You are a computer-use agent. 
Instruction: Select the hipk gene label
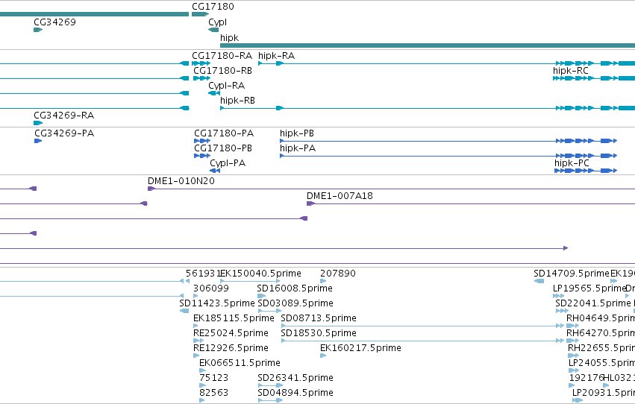click(x=230, y=37)
